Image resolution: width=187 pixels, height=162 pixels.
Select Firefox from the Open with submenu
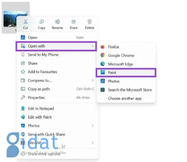126,47
